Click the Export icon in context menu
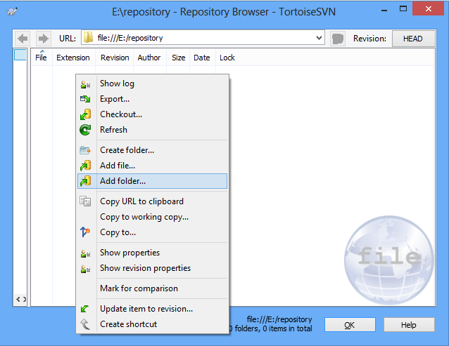This screenshot has width=449, height=346. tap(85, 99)
